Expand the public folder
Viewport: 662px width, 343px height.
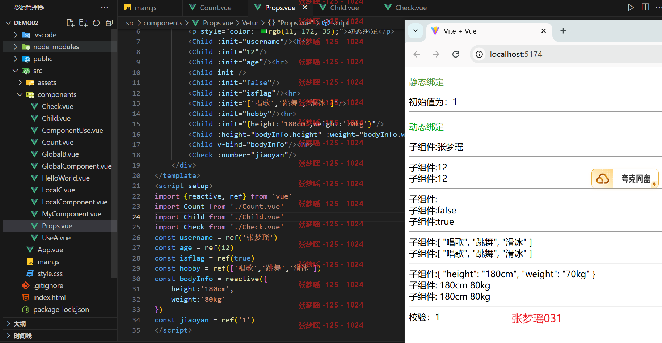coord(16,59)
